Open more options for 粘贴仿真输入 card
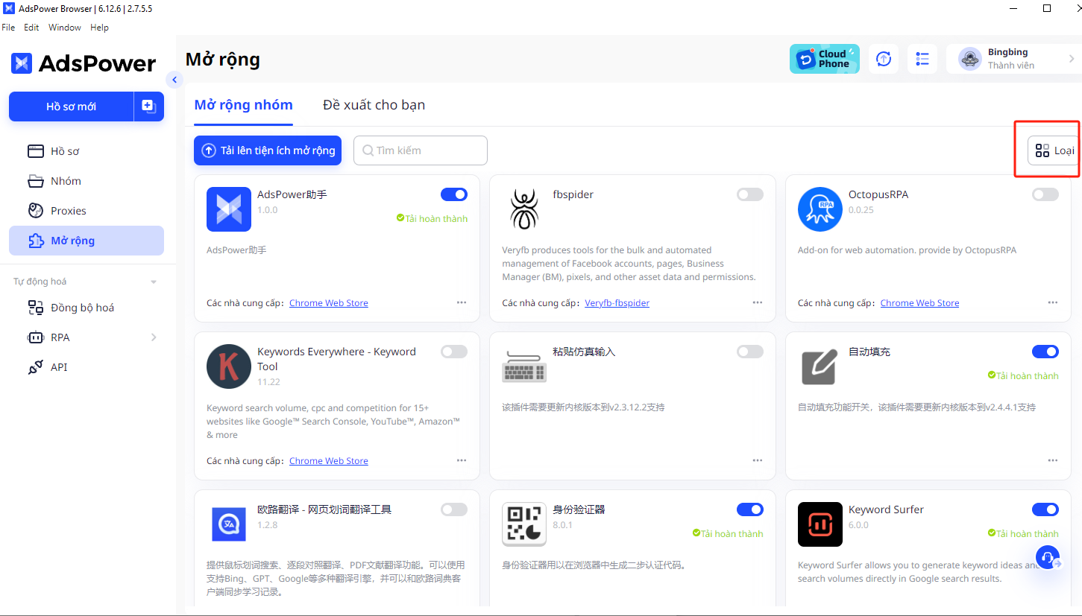Viewport: 1082px width, 616px height. pos(758,460)
